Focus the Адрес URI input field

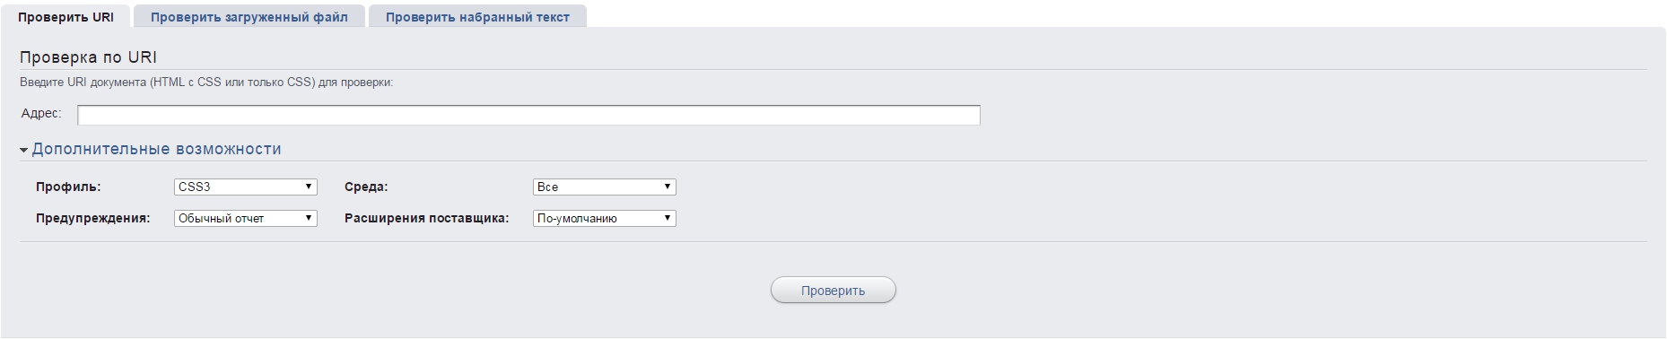pyautogui.click(x=528, y=115)
